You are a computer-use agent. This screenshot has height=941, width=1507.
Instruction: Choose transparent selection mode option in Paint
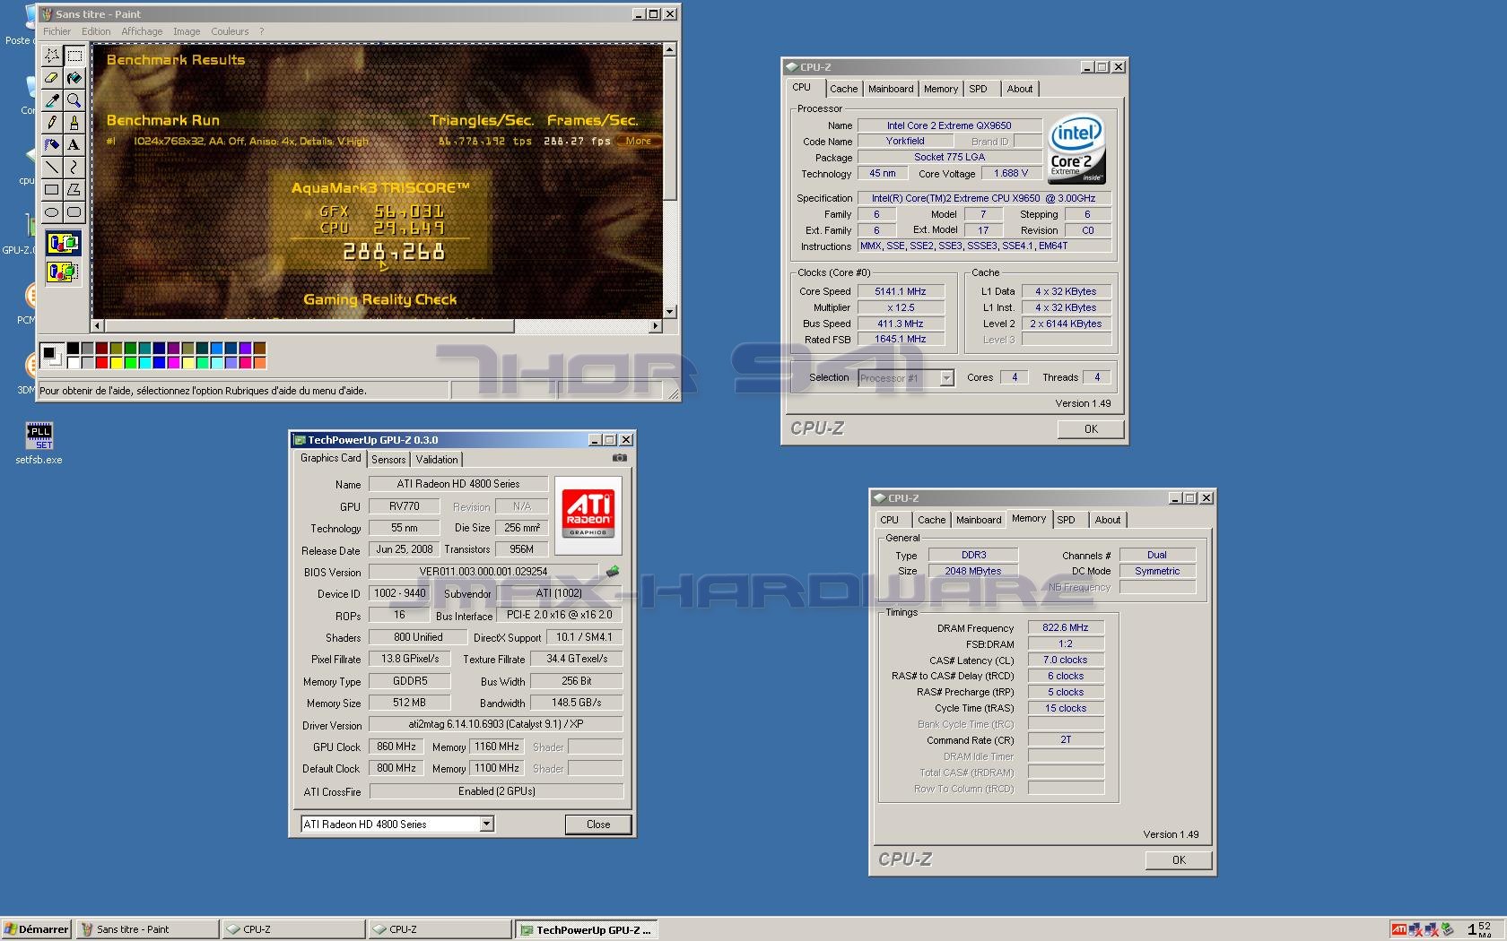click(63, 271)
